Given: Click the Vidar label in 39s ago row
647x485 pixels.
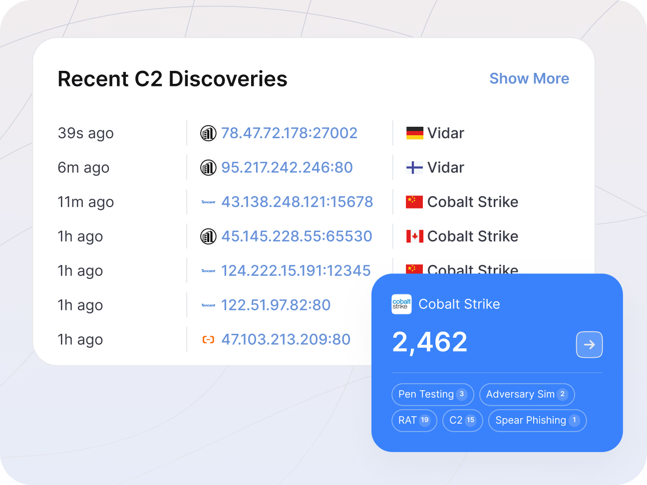Looking at the screenshot, I should click(x=446, y=133).
